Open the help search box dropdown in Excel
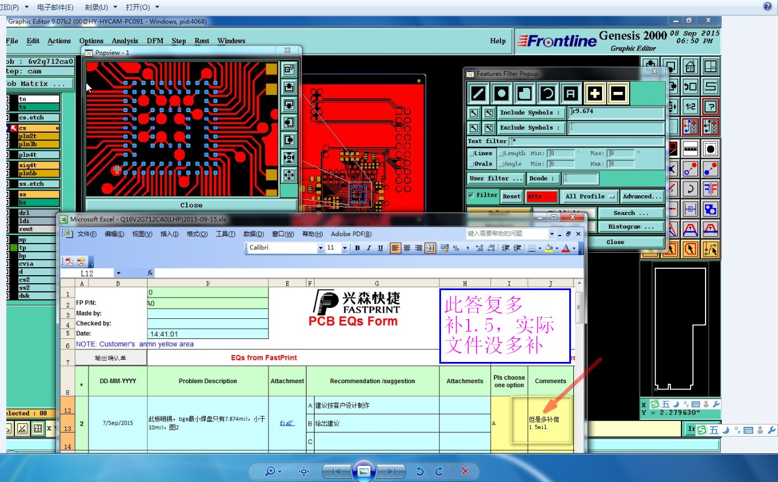 pyautogui.click(x=552, y=234)
